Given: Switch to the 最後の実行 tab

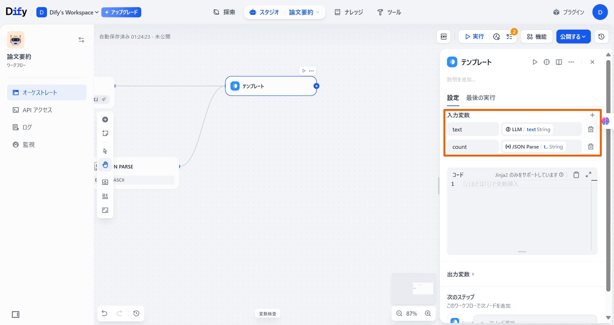Looking at the screenshot, I should pyautogui.click(x=480, y=98).
